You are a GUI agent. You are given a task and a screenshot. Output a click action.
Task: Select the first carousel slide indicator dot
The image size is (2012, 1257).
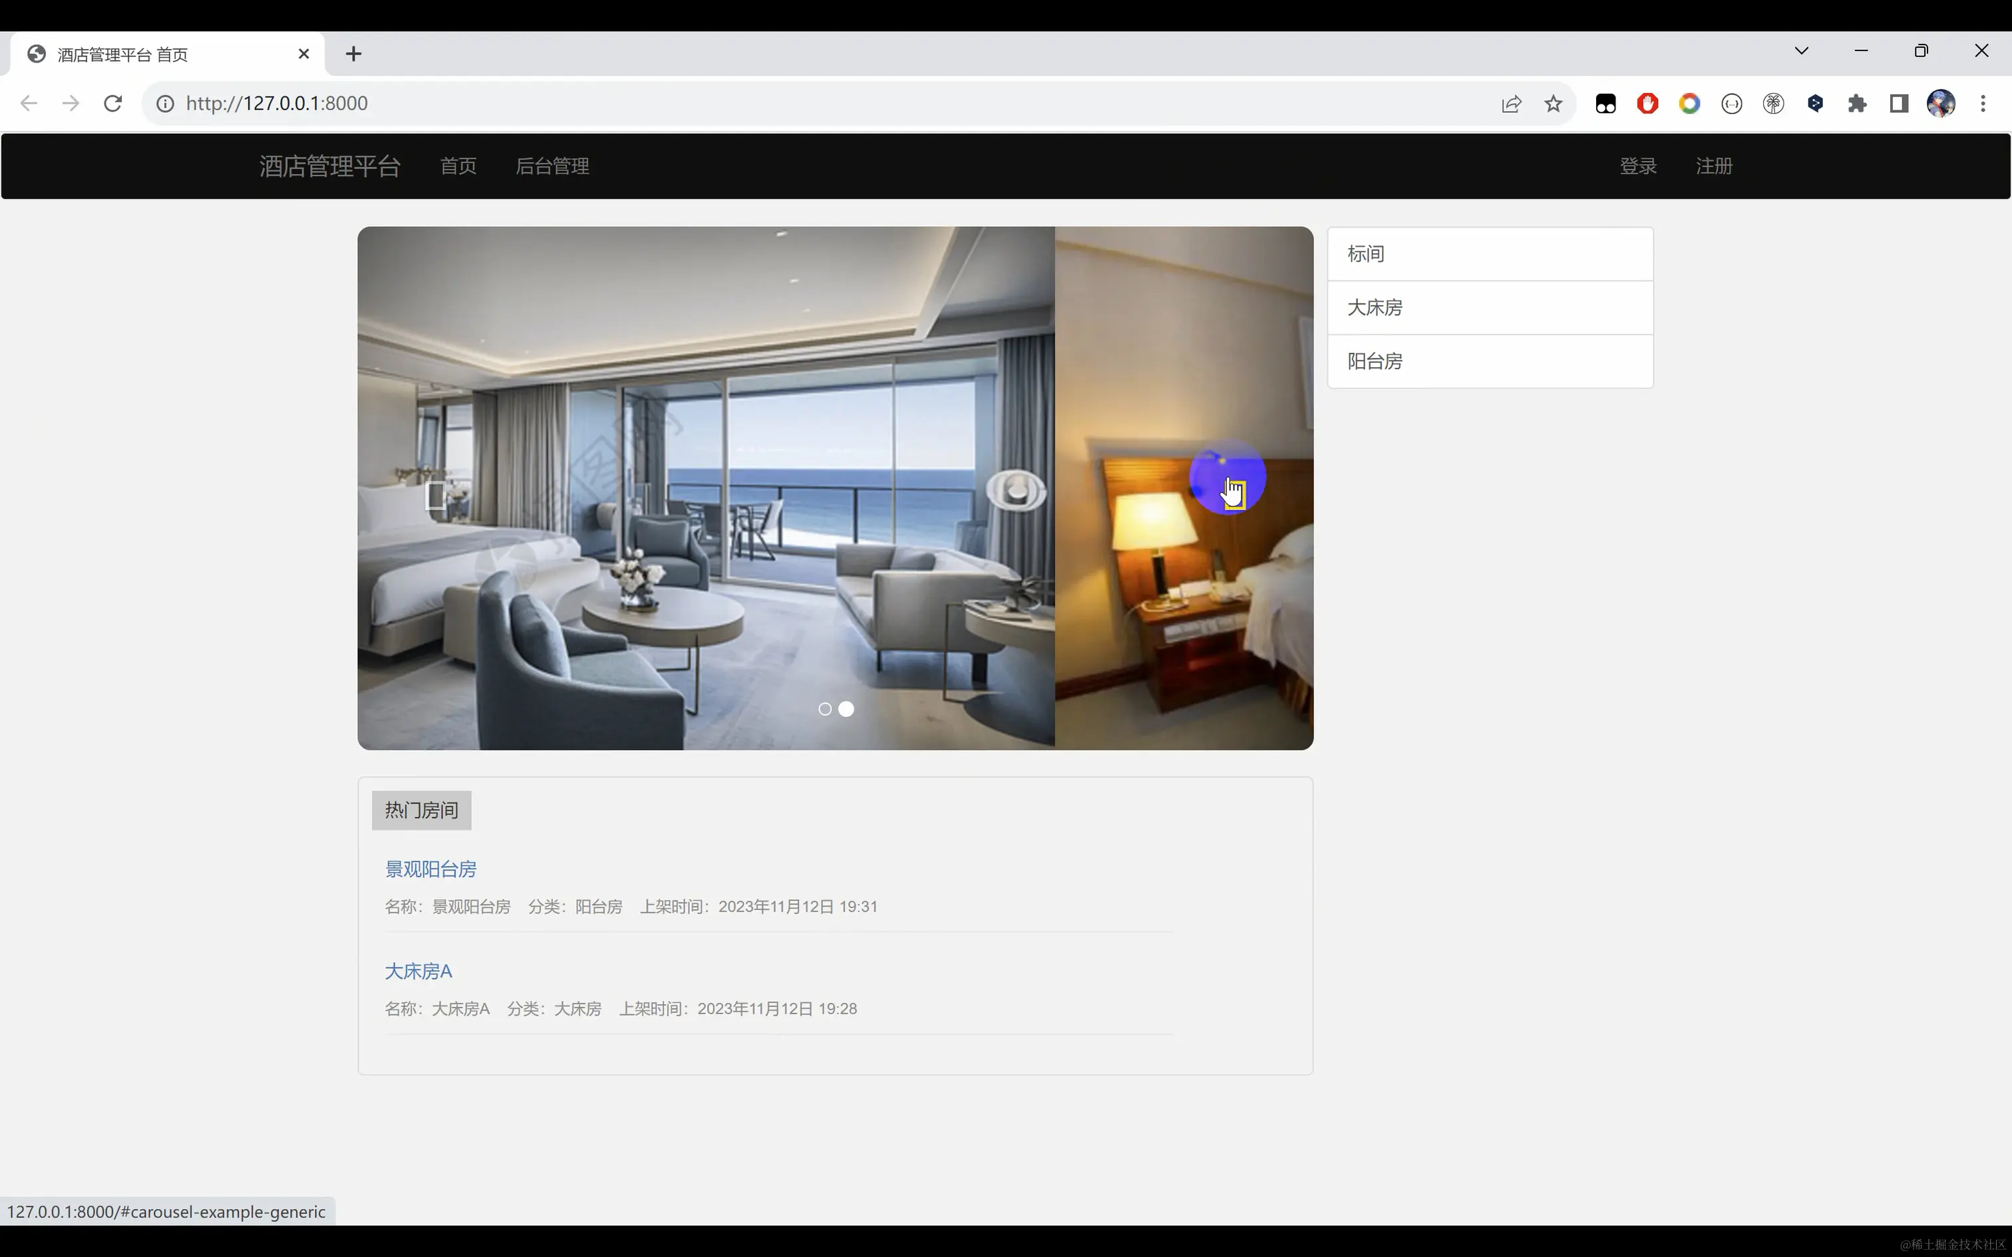(825, 709)
